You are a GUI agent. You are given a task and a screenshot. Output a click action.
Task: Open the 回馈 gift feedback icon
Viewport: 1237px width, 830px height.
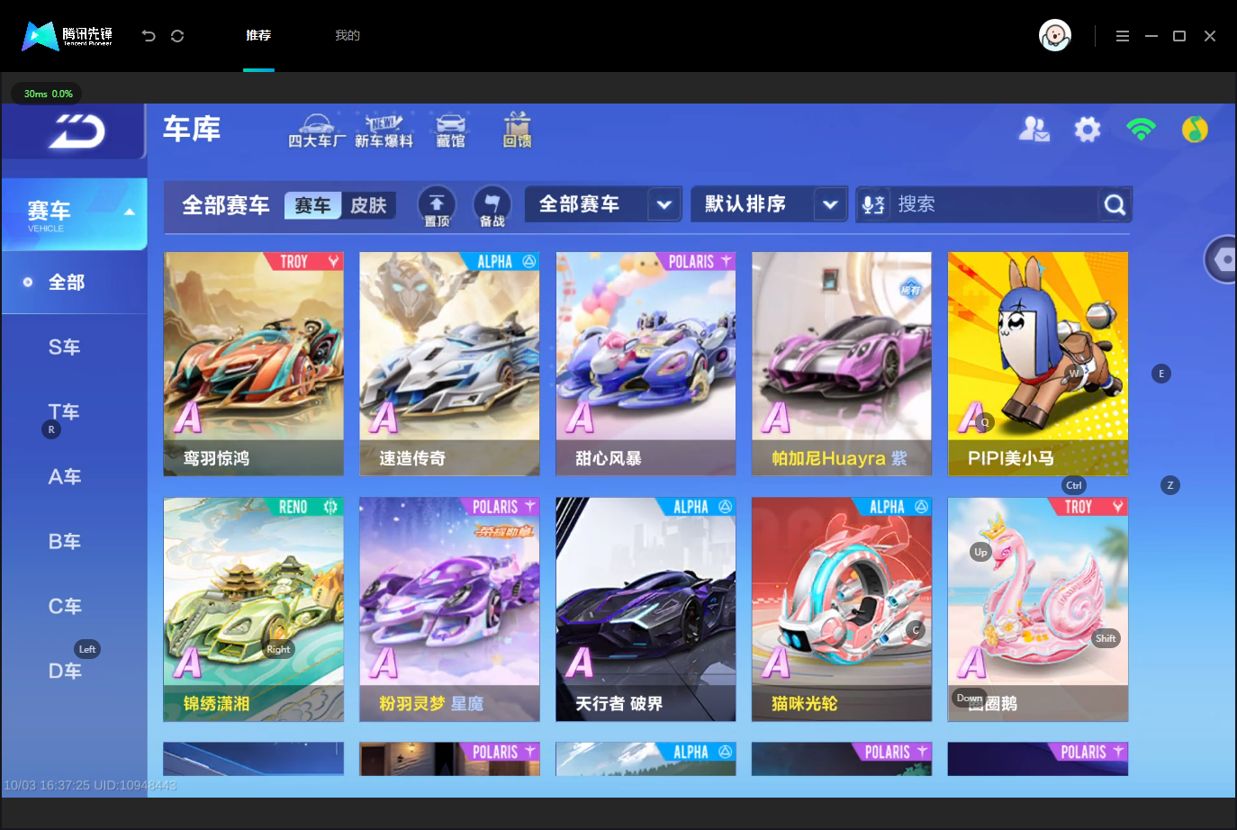pyautogui.click(x=517, y=131)
